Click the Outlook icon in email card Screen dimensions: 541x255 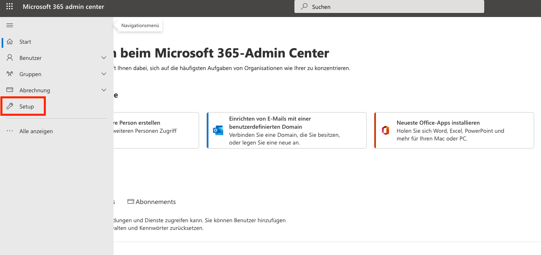tap(218, 130)
